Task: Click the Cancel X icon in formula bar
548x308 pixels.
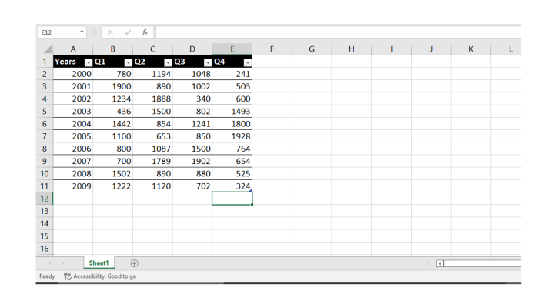Action: (x=110, y=32)
